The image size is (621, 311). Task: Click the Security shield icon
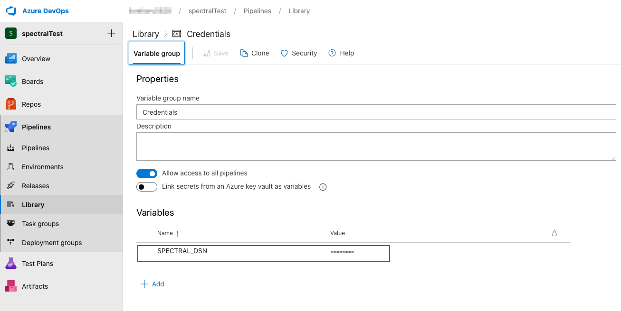tap(284, 53)
